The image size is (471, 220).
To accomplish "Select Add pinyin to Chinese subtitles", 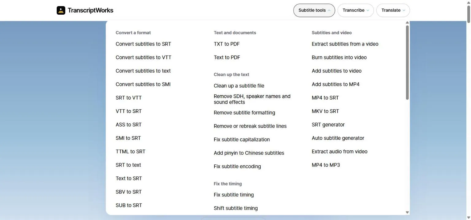I will click(x=249, y=153).
